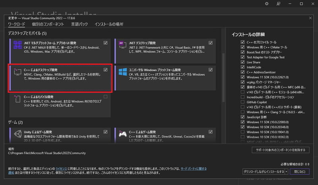Click the Universal Windows Platform logo icon
318x185 pixels.
[122, 73]
